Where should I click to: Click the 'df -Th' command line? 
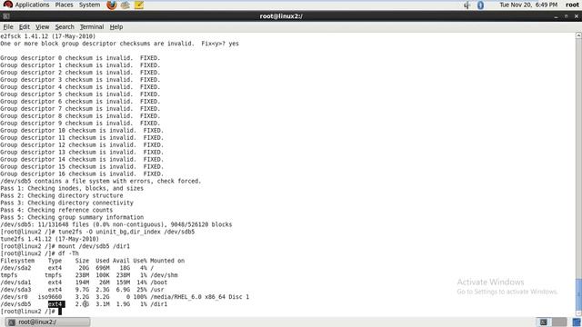(x=68, y=253)
